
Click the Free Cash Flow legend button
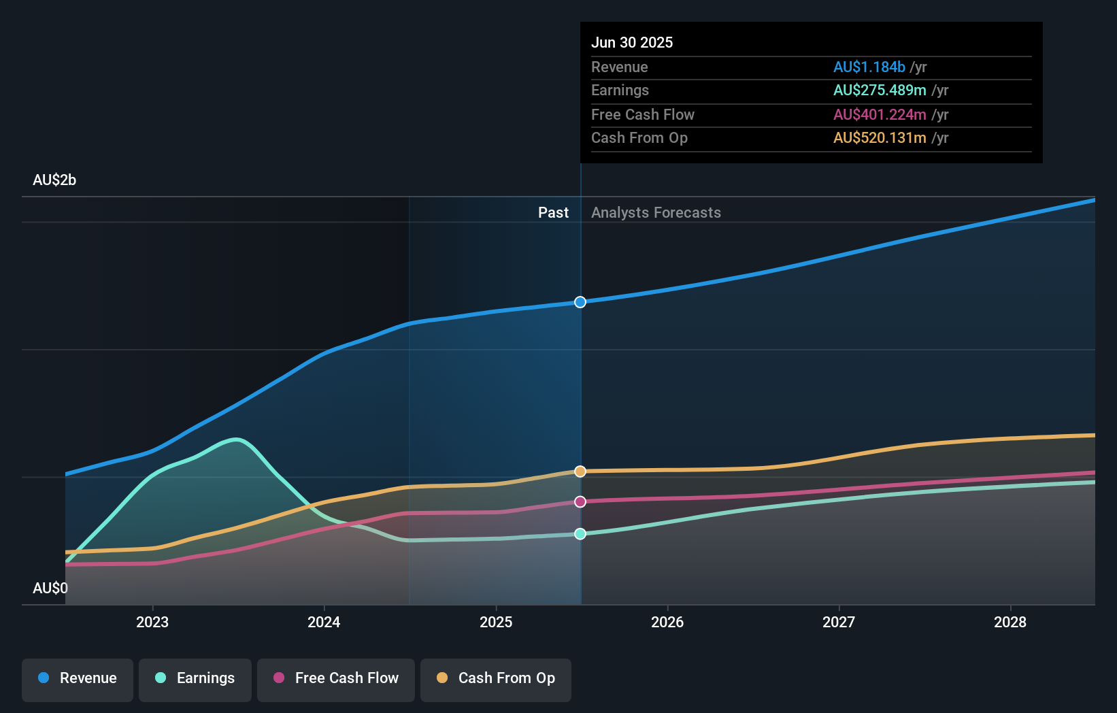pyautogui.click(x=335, y=678)
